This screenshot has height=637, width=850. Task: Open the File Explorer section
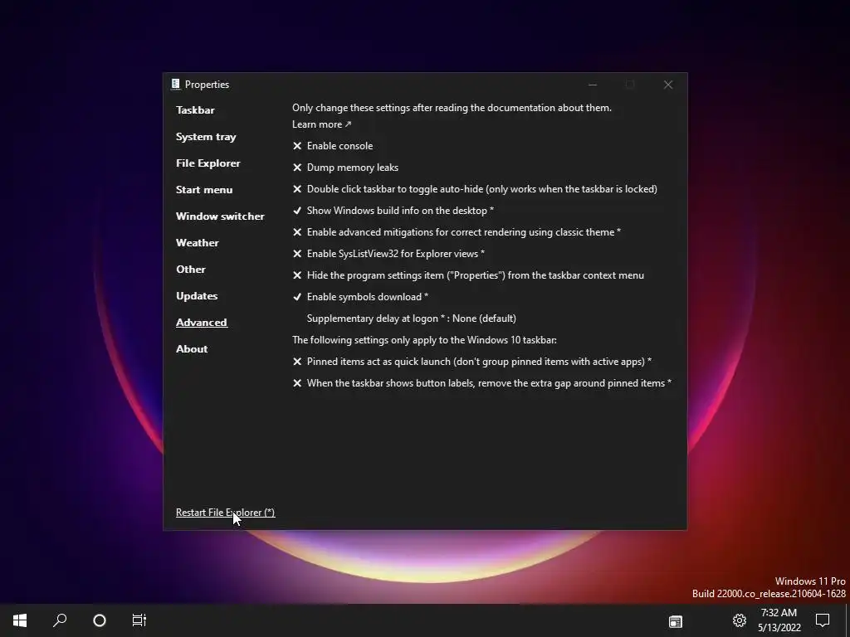[x=208, y=163]
